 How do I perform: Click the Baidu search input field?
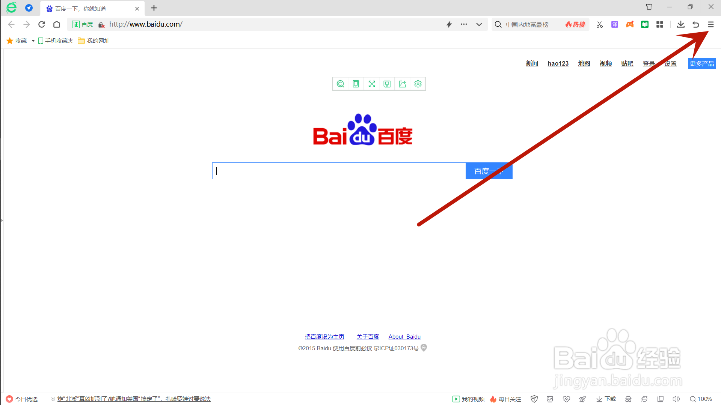pyautogui.click(x=339, y=171)
